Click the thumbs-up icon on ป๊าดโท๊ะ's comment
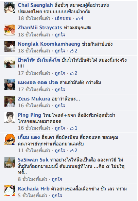 [72, 74]
